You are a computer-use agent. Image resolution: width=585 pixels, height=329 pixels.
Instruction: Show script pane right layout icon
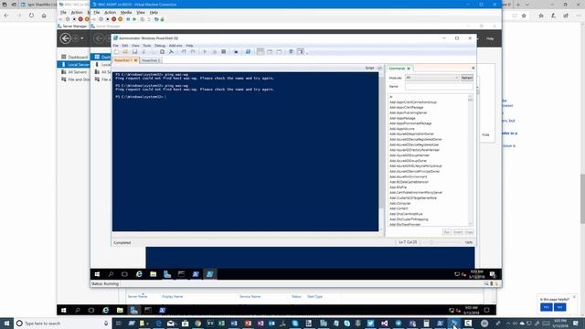[270, 52]
